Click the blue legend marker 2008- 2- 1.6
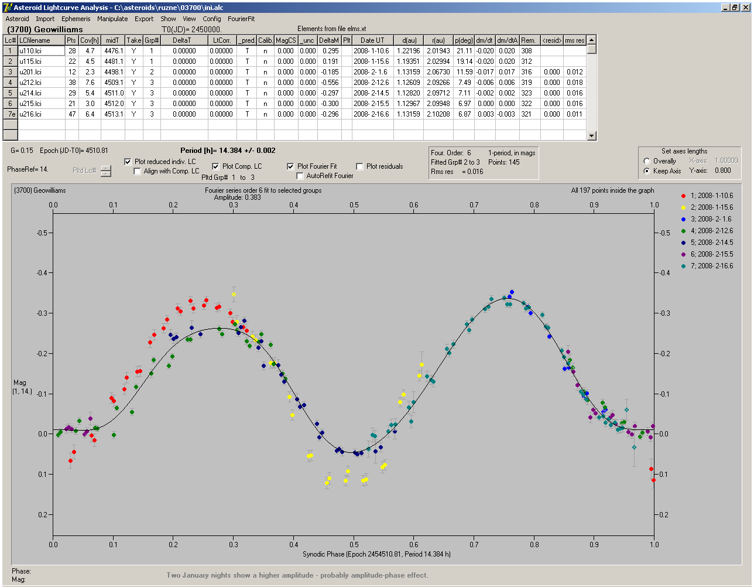Viewport: 754px width, 587px height. click(x=684, y=219)
